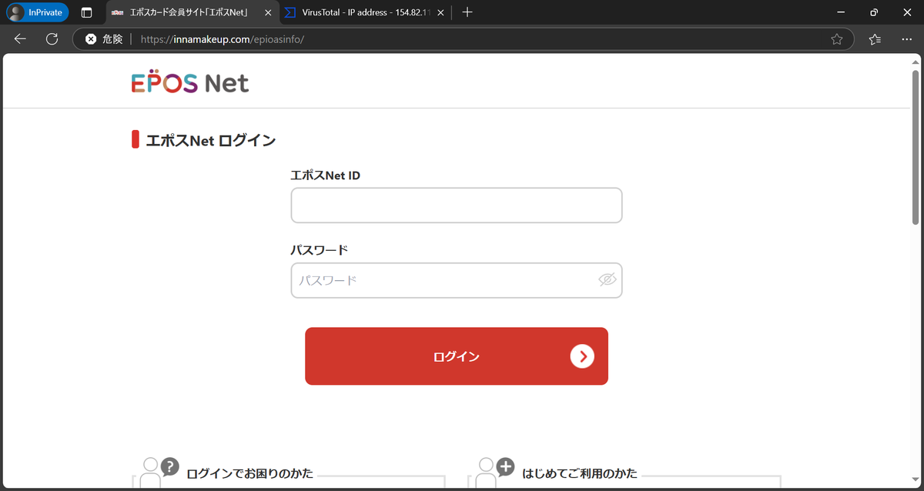Click the エポスNet ID field label
This screenshot has height=491, width=924.
(325, 175)
